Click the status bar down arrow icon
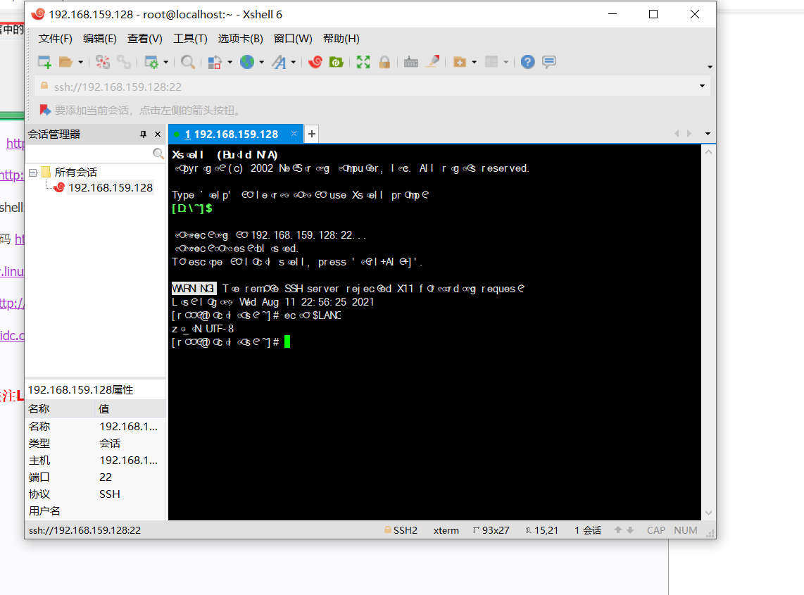Screen dimensions: 804x595 (630, 530)
